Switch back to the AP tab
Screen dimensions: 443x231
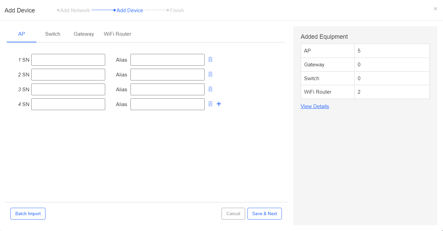21,34
